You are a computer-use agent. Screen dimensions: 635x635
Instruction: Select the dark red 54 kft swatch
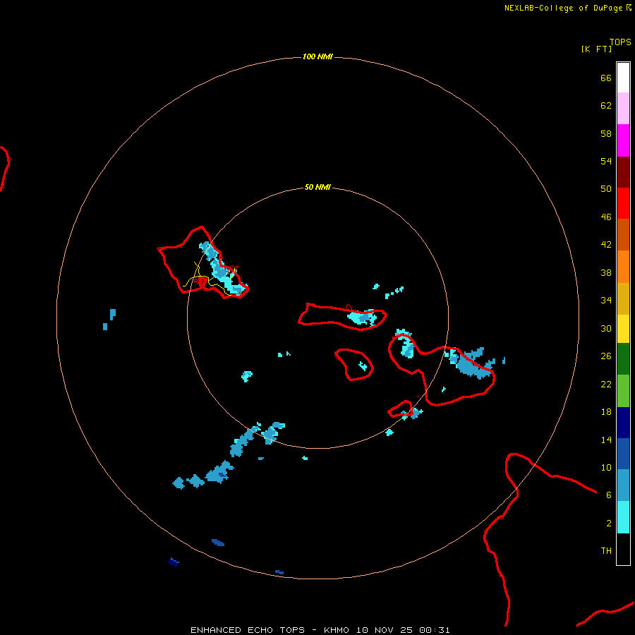pyautogui.click(x=623, y=171)
